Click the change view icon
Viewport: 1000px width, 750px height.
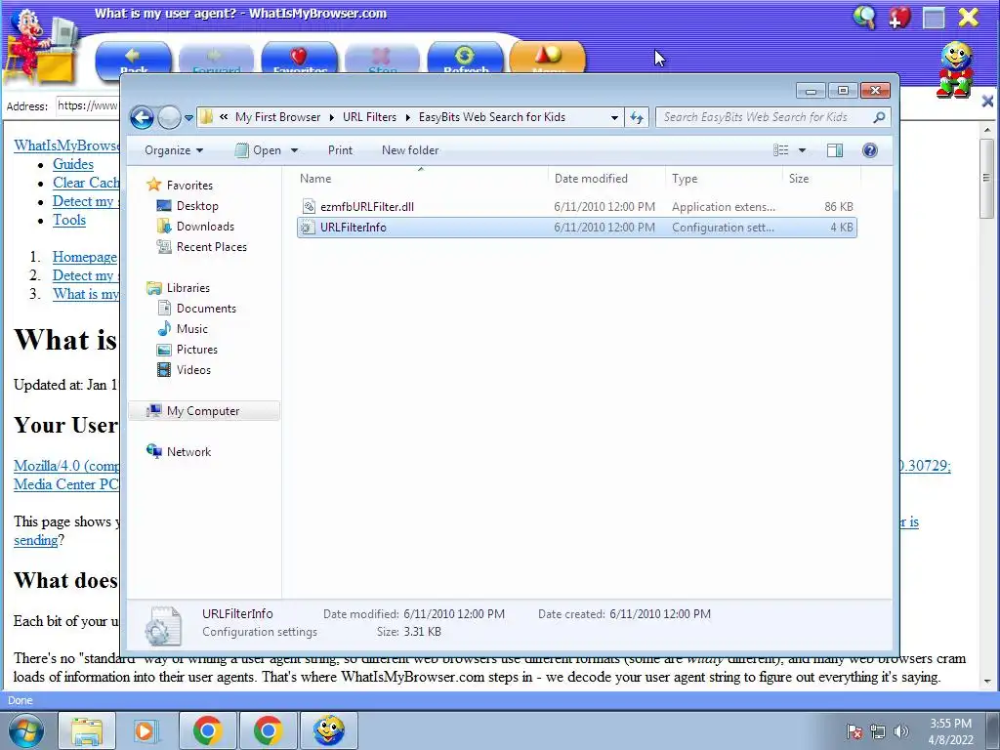(781, 150)
